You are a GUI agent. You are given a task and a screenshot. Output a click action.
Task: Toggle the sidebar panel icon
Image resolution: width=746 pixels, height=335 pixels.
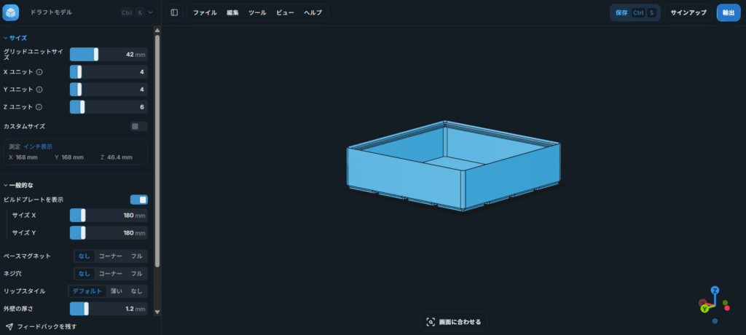tap(174, 12)
